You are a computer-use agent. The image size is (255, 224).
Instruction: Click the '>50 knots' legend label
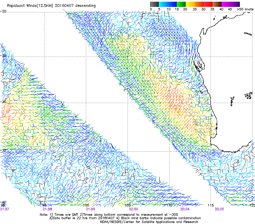(x=245, y=9)
